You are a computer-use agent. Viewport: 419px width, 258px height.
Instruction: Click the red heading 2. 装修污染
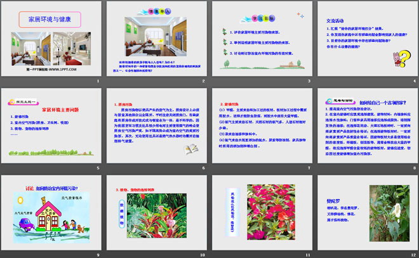click(x=229, y=104)
